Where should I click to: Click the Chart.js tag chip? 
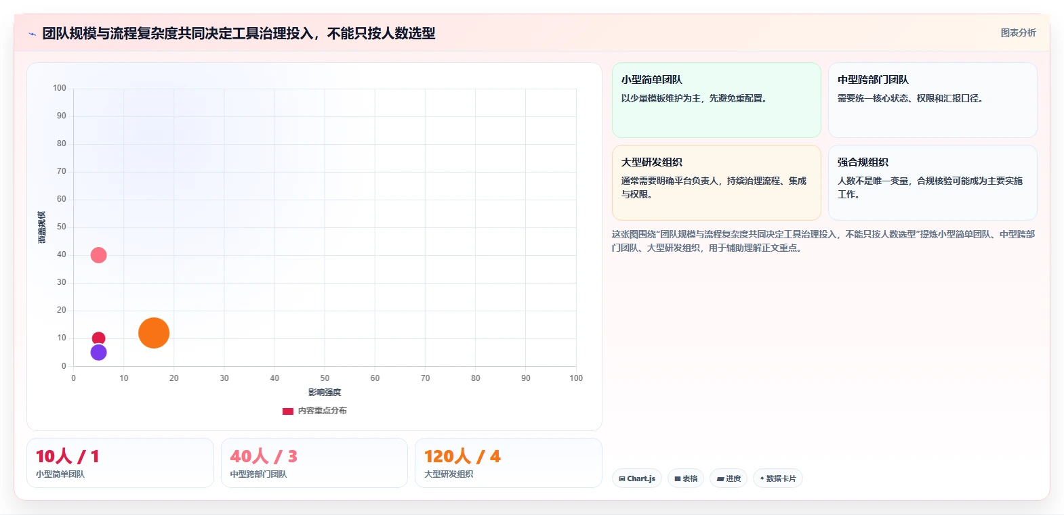pyautogui.click(x=637, y=478)
